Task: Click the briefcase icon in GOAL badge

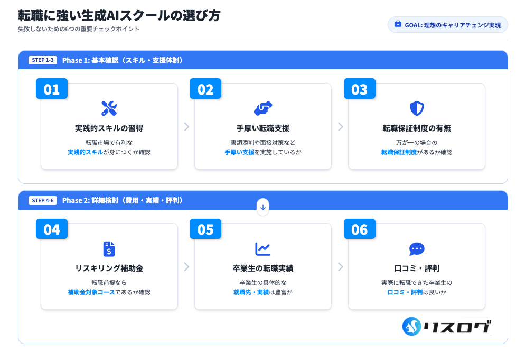Action: coord(398,25)
